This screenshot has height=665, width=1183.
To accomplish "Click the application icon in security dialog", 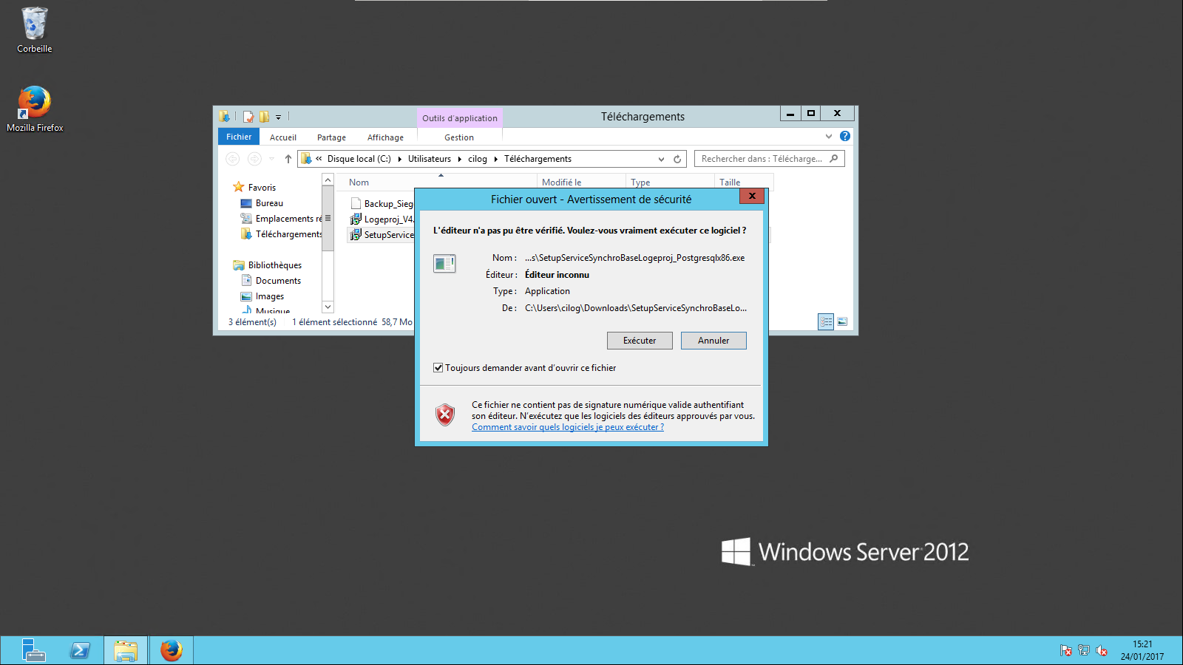I will click(x=444, y=263).
